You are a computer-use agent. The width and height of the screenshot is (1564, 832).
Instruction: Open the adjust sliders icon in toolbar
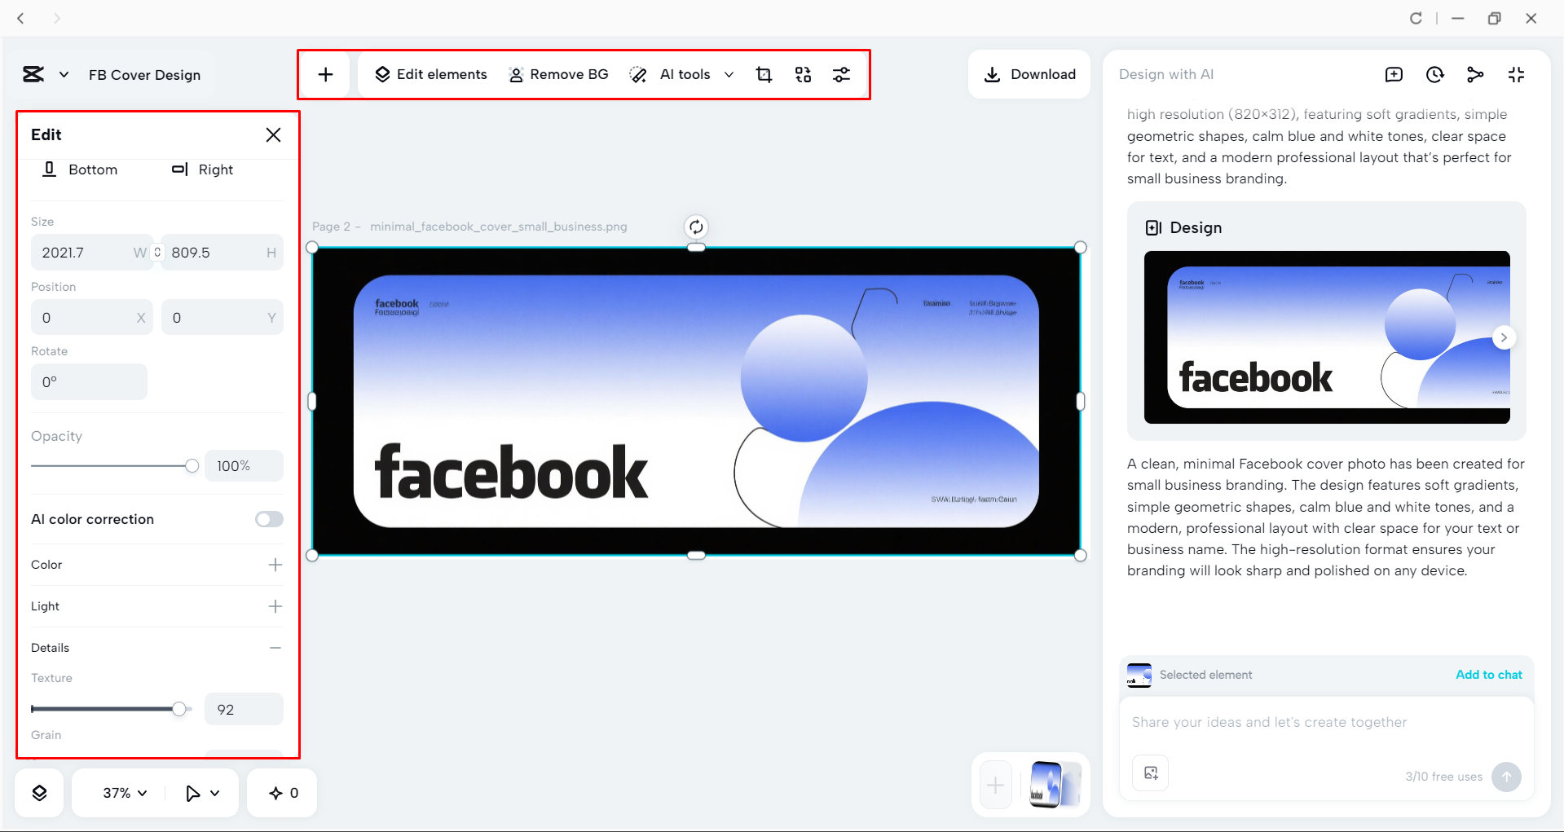(841, 74)
